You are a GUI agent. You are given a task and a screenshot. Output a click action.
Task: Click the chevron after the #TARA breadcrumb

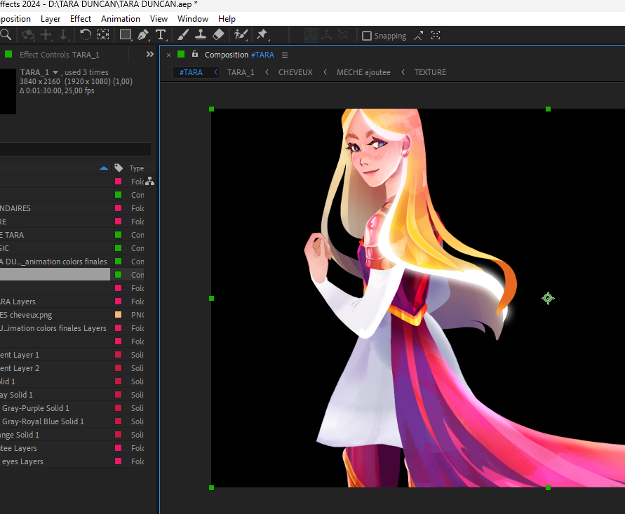215,72
